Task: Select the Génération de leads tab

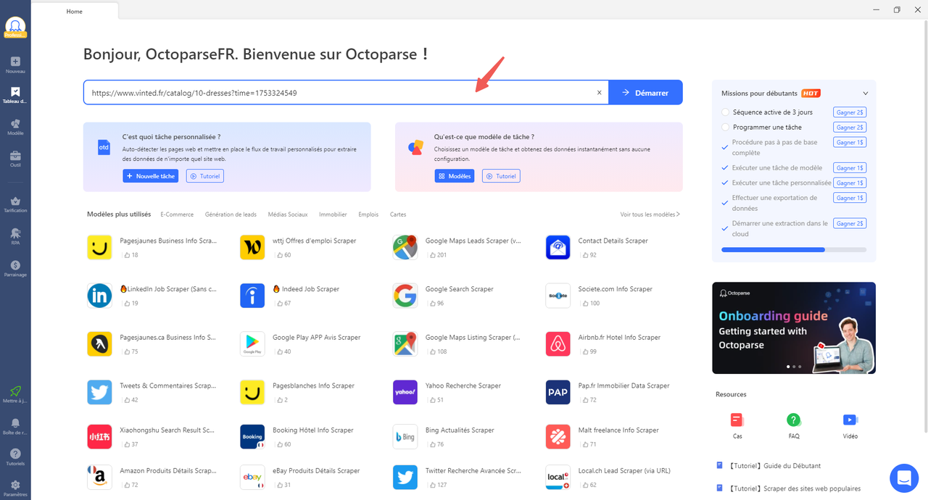Action: pos(231,214)
